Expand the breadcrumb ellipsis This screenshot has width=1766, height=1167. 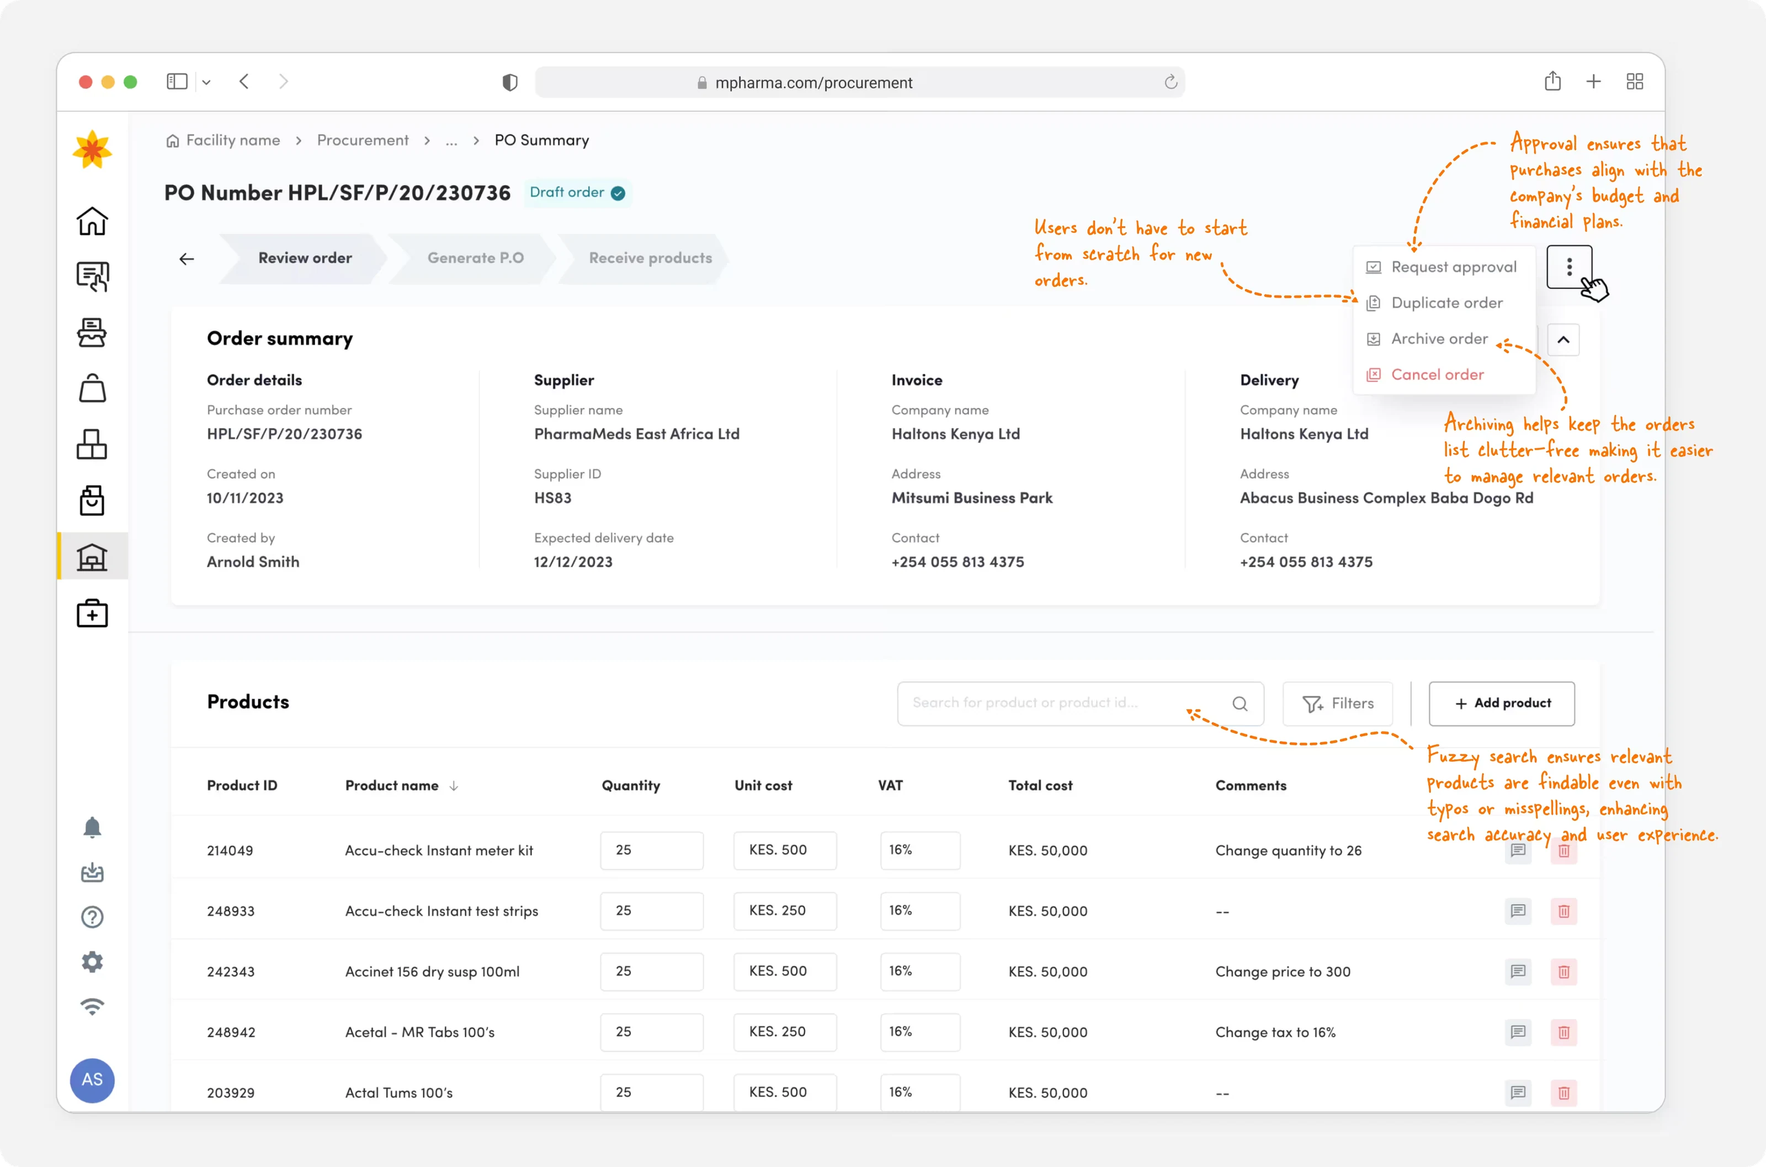(451, 141)
